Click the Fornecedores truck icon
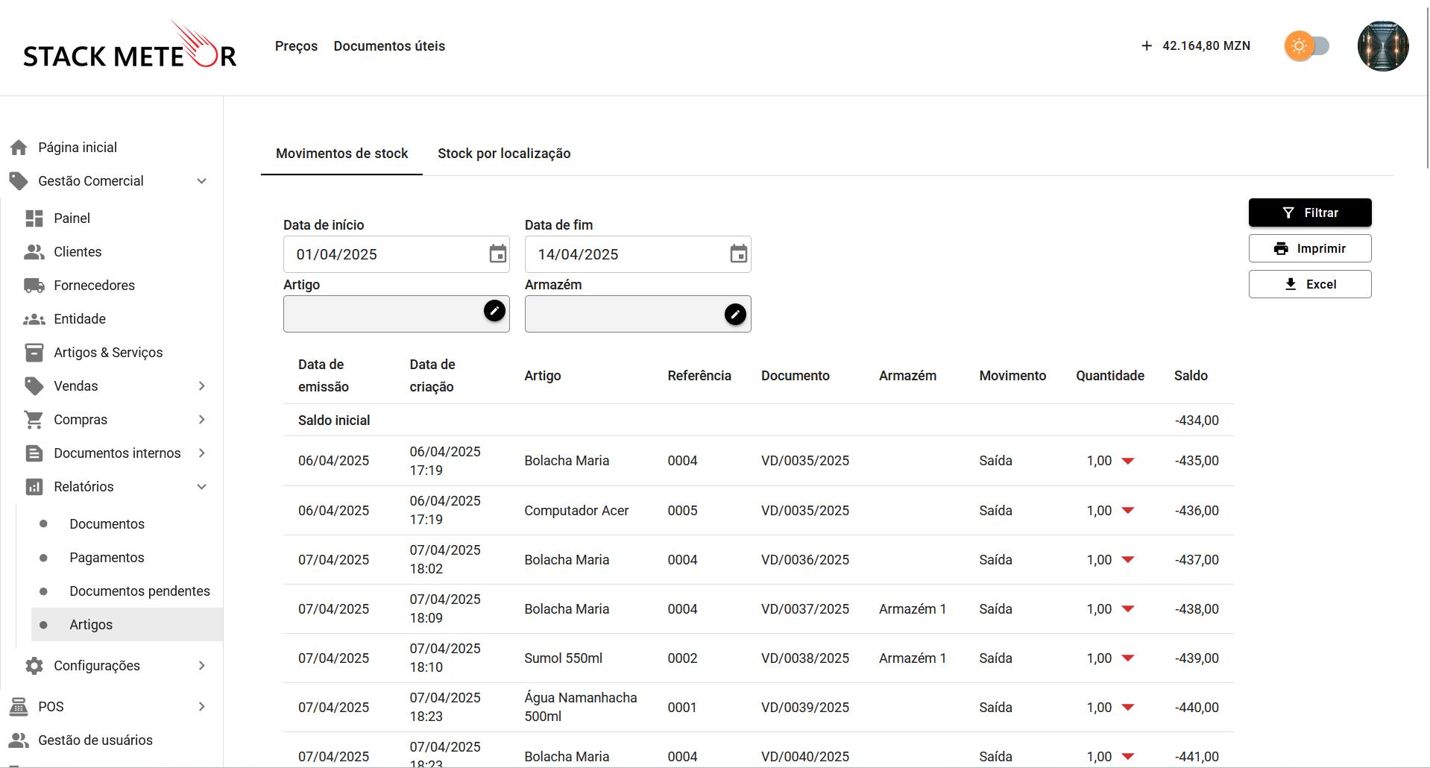The width and height of the screenshot is (1430, 768). point(34,286)
